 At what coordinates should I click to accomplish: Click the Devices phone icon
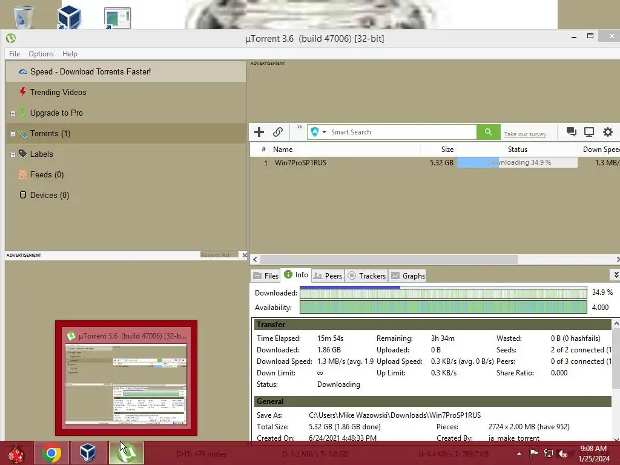point(23,195)
